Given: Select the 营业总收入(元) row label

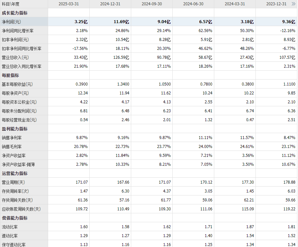Looking at the screenshot, I should click(15, 57).
